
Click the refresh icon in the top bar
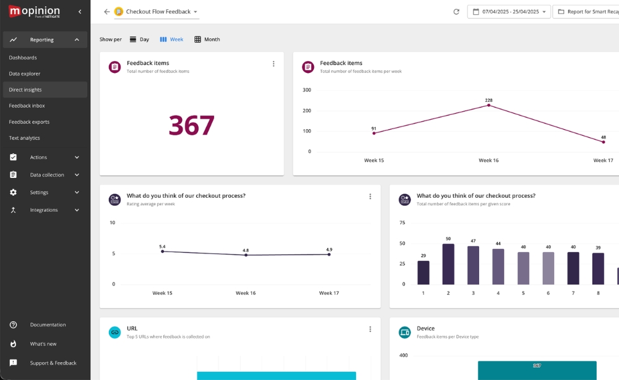456,11
